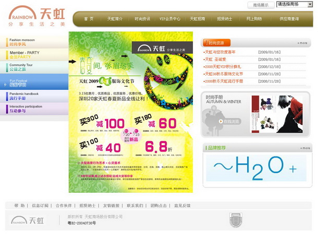Click 招贤纳士 footer link

(88, 206)
